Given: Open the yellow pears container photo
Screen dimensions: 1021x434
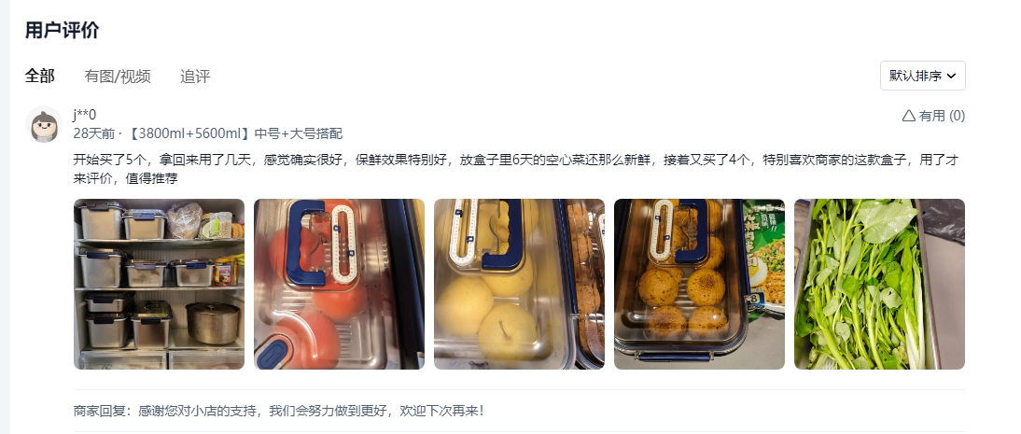Looking at the screenshot, I should [519, 284].
